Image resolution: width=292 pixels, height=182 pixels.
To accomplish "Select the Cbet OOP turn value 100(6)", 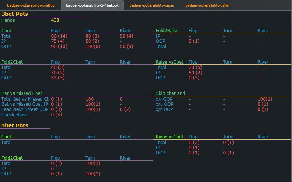I will [x=93, y=46].
